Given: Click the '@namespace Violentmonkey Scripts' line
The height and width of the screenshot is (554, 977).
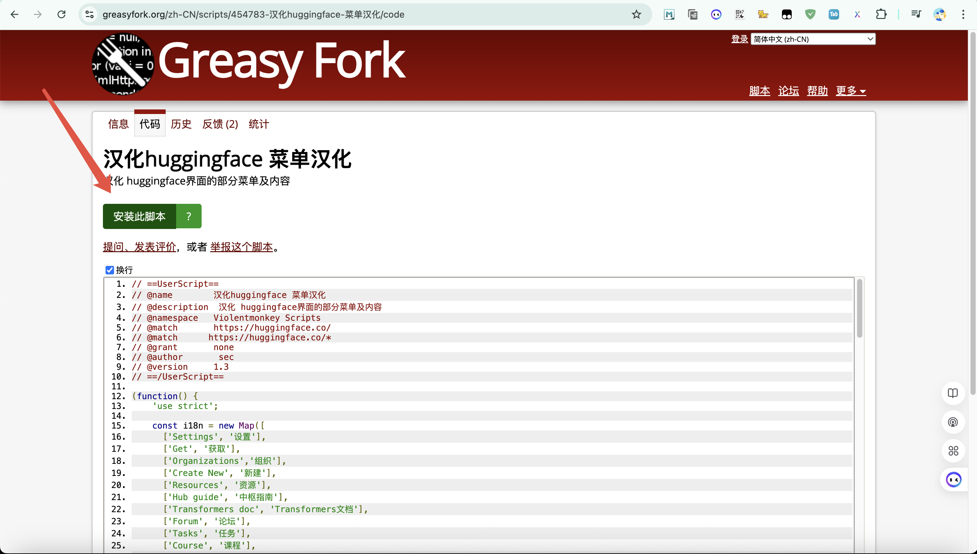Looking at the screenshot, I should click(x=226, y=318).
